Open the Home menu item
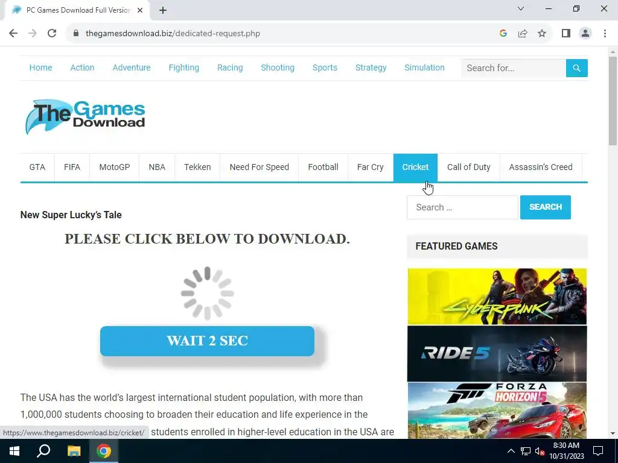This screenshot has width=618, height=463. [x=40, y=68]
